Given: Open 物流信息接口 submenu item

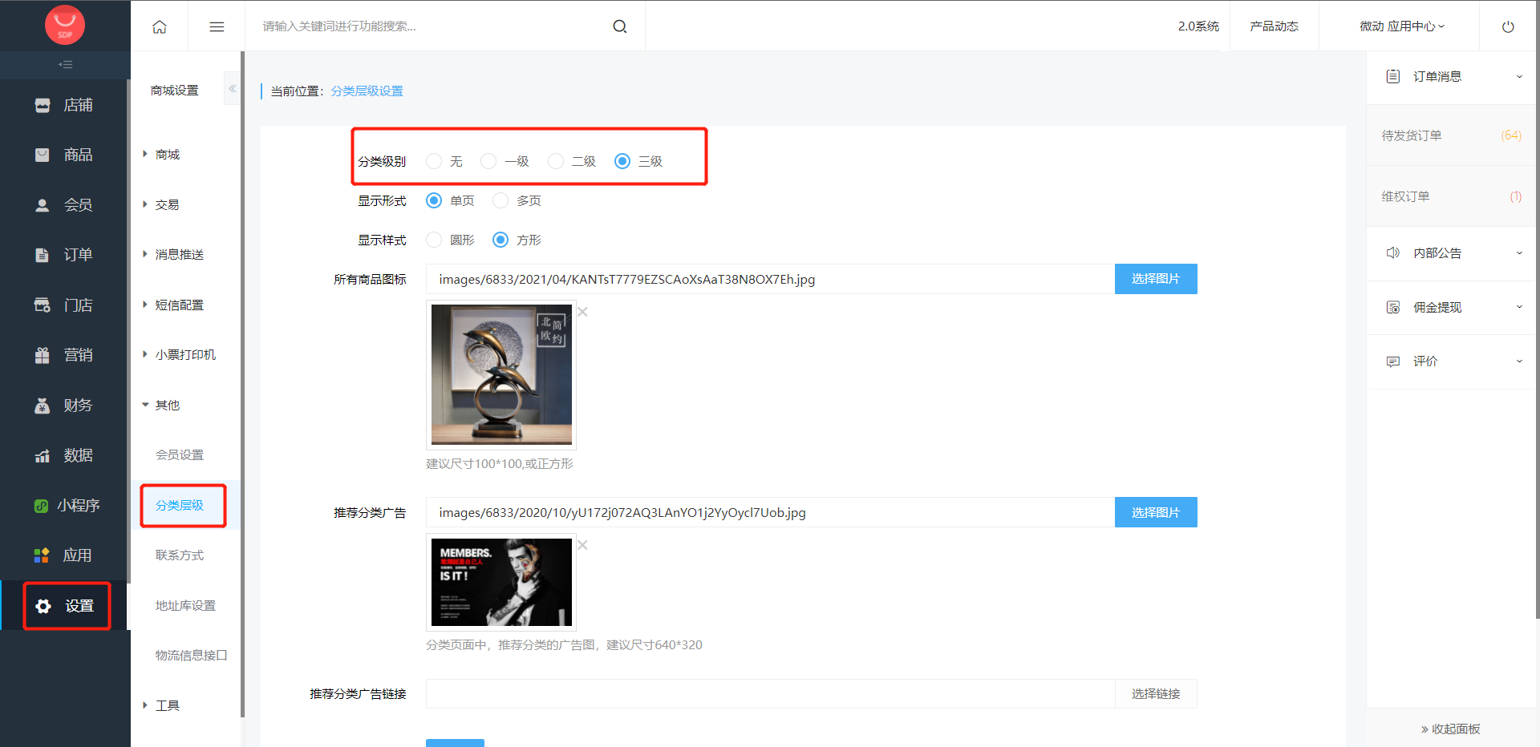Looking at the screenshot, I should pyautogui.click(x=191, y=655).
